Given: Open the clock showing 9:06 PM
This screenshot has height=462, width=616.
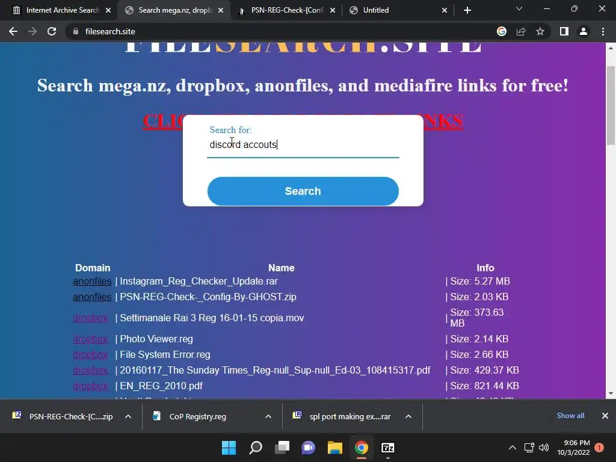Looking at the screenshot, I should [573, 448].
